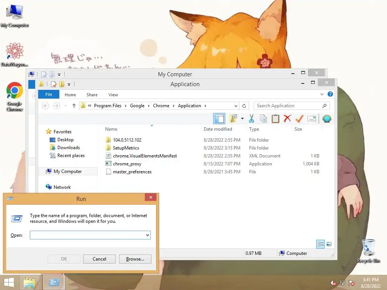Click the blue shell icon in toolbar
The height and width of the screenshot is (290, 387).
tap(327, 119)
